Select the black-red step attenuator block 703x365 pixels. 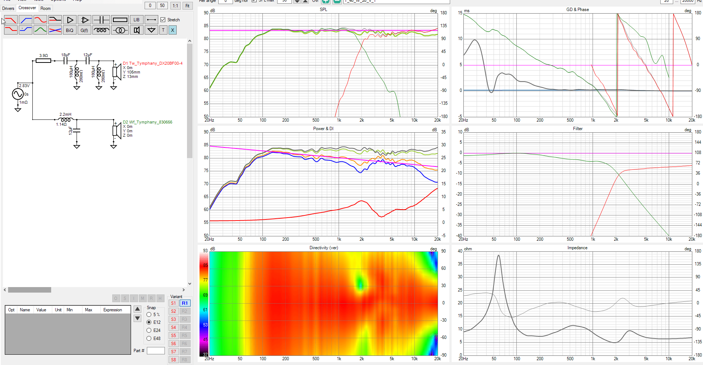(x=55, y=20)
